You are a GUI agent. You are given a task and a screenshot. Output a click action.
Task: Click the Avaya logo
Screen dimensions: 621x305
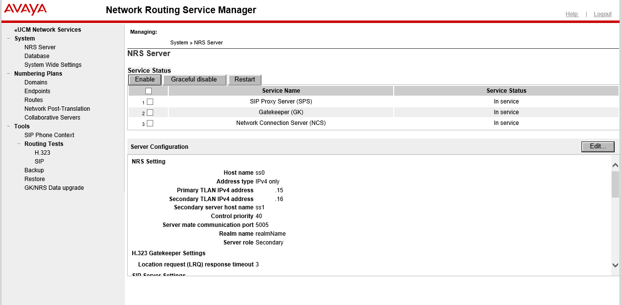25,9
